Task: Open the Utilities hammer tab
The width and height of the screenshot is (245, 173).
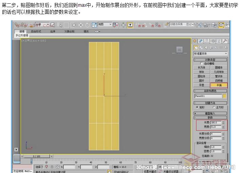Action: pos(225,41)
